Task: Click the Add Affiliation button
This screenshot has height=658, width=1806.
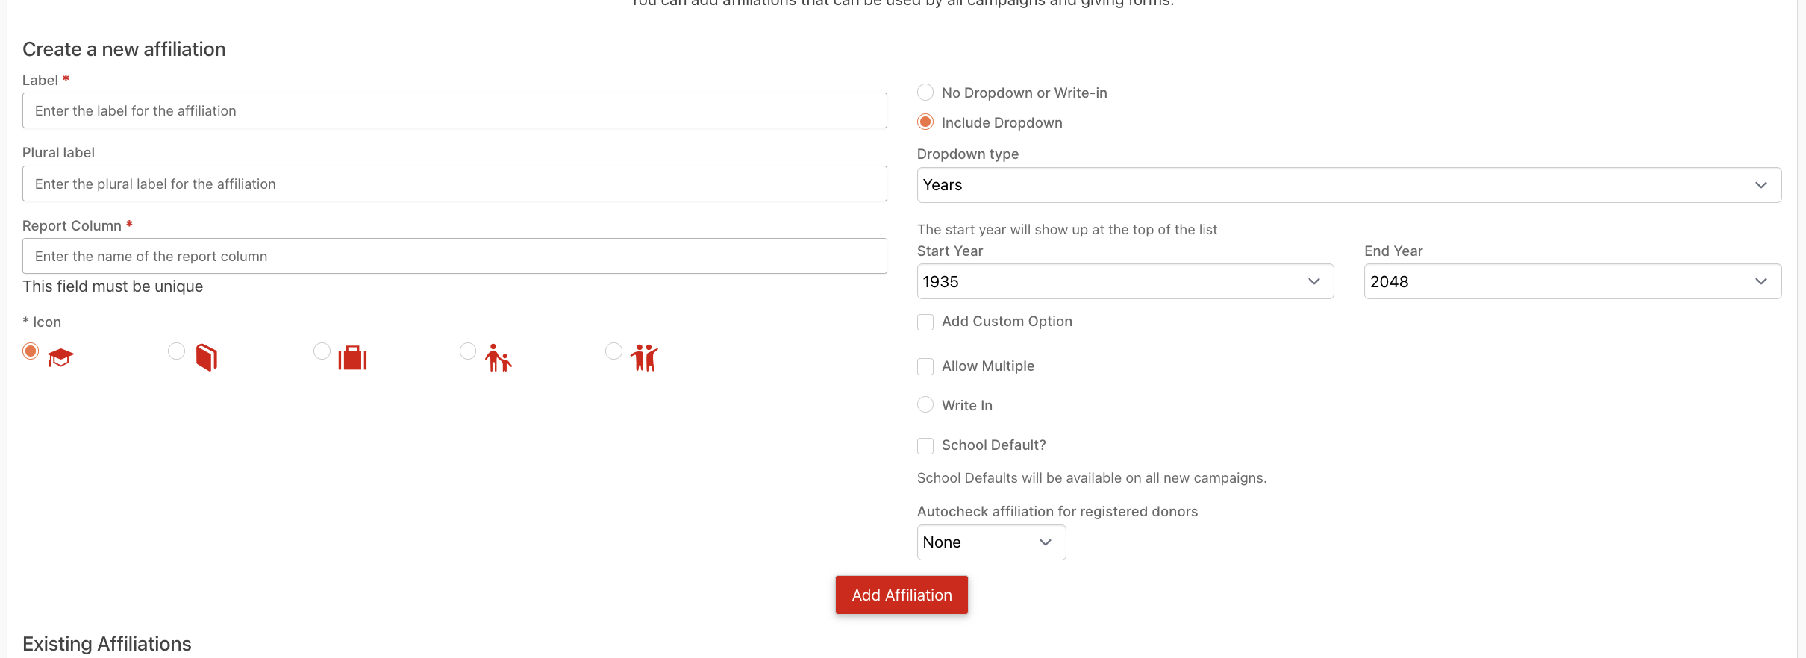Action: pyautogui.click(x=902, y=595)
